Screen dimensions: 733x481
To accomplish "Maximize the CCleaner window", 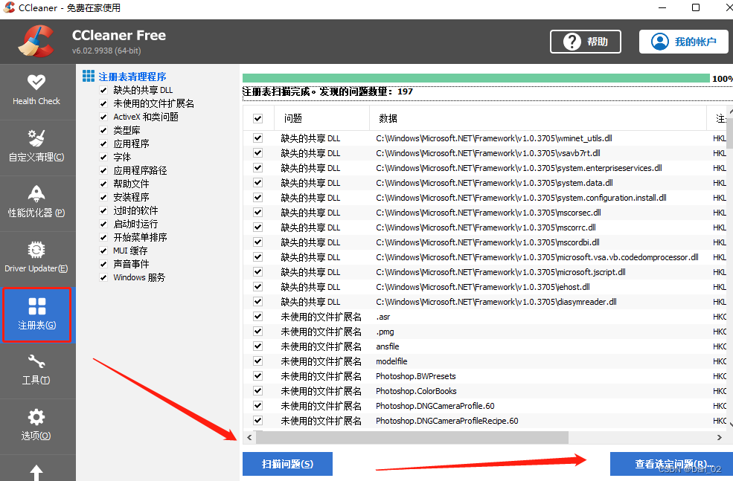I will [696, 7].
